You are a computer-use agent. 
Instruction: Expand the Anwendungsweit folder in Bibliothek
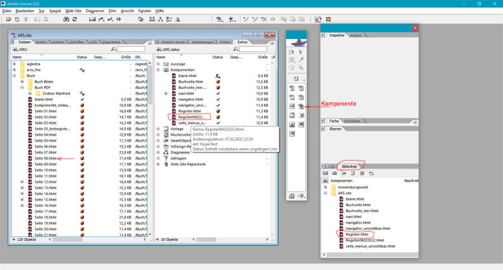pos(325,187)
